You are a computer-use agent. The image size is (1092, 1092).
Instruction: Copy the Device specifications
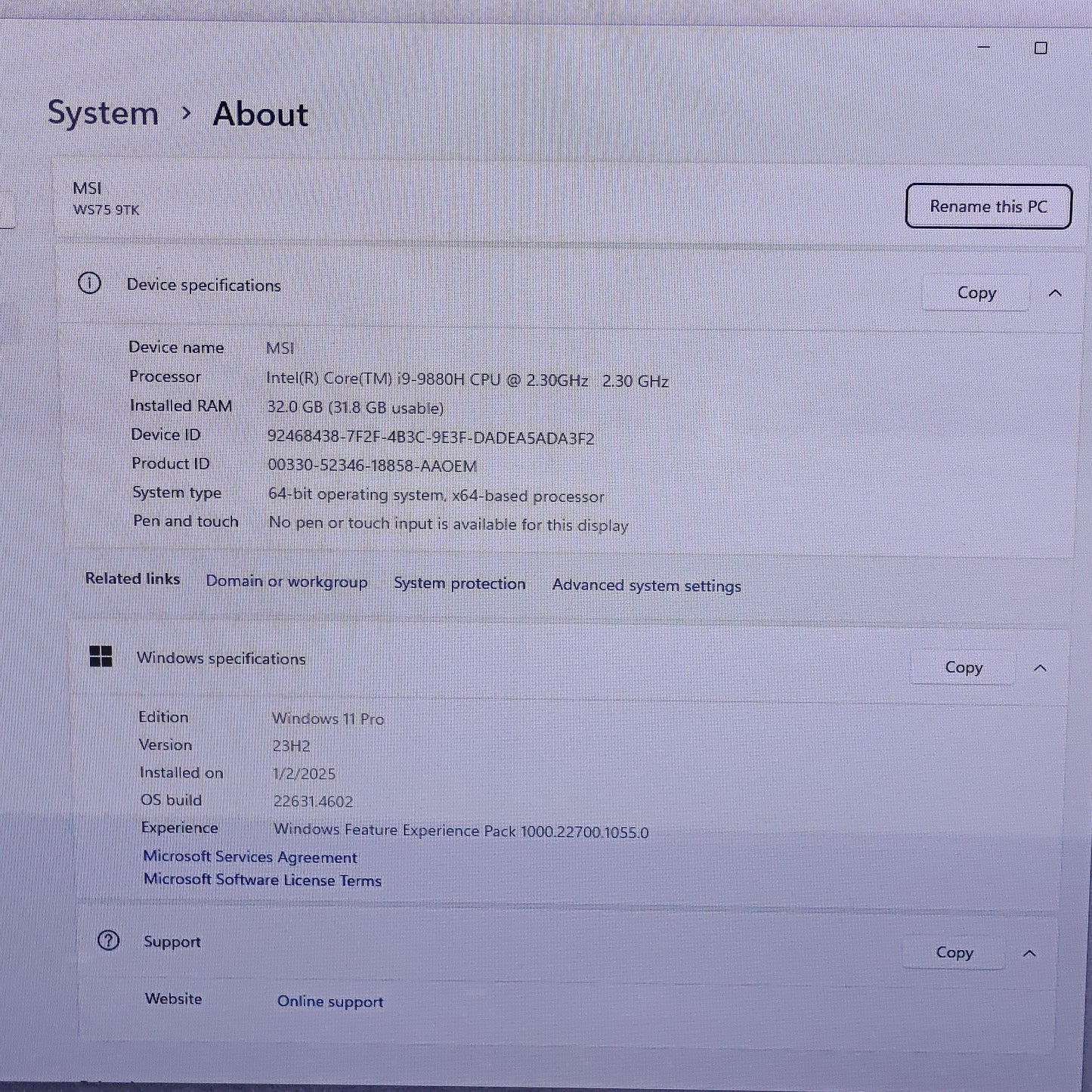[x=976, y=292]
